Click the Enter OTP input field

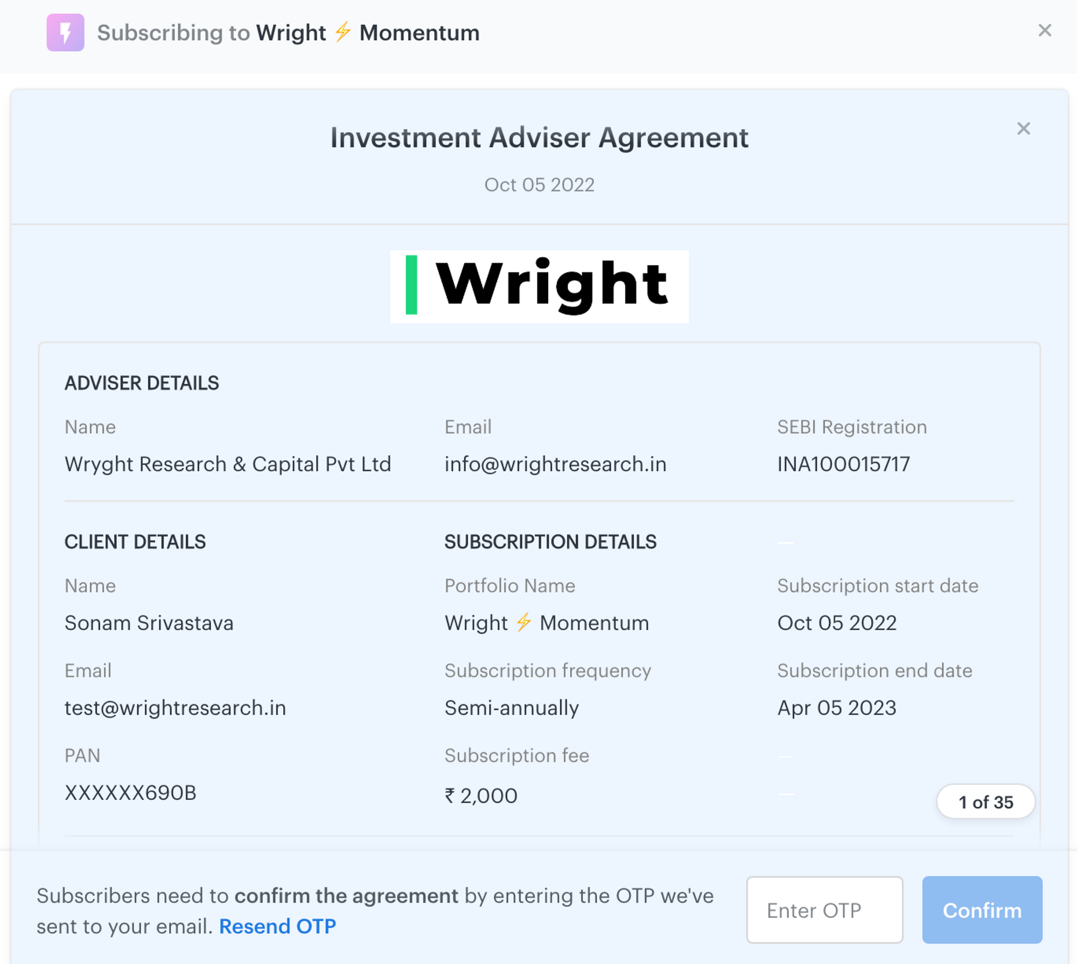pos(824,910)
